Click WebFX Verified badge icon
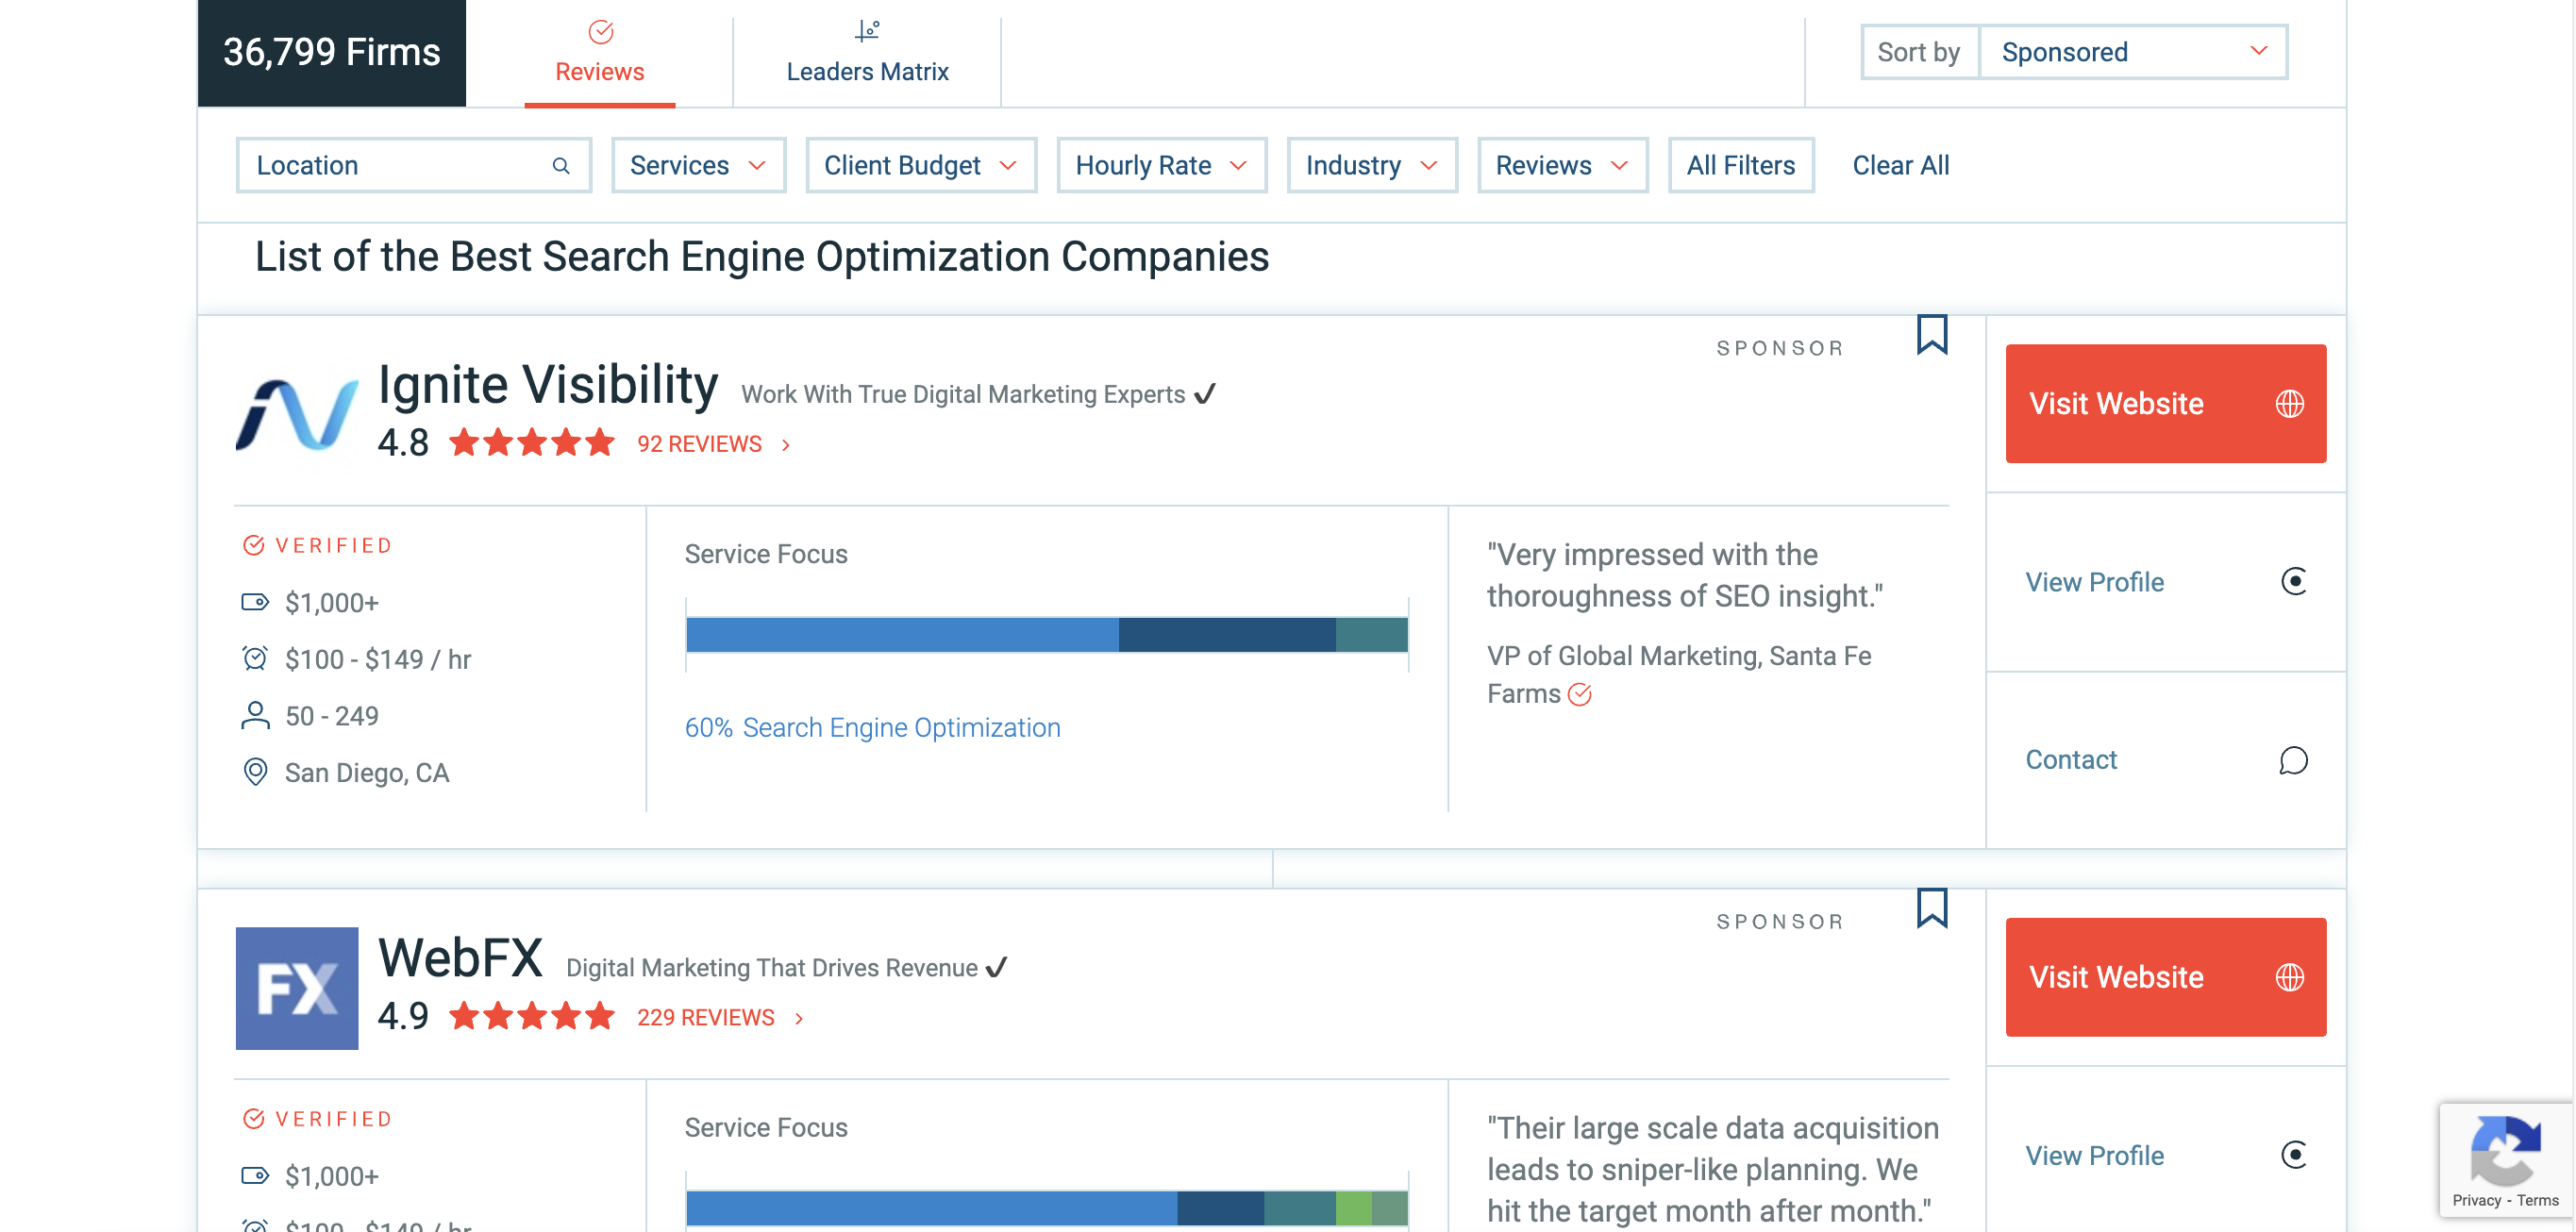 254,1118
